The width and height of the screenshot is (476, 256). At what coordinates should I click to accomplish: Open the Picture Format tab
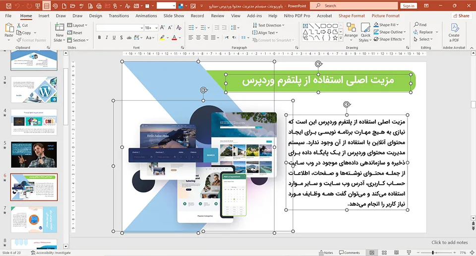click(x=386, y=16)
